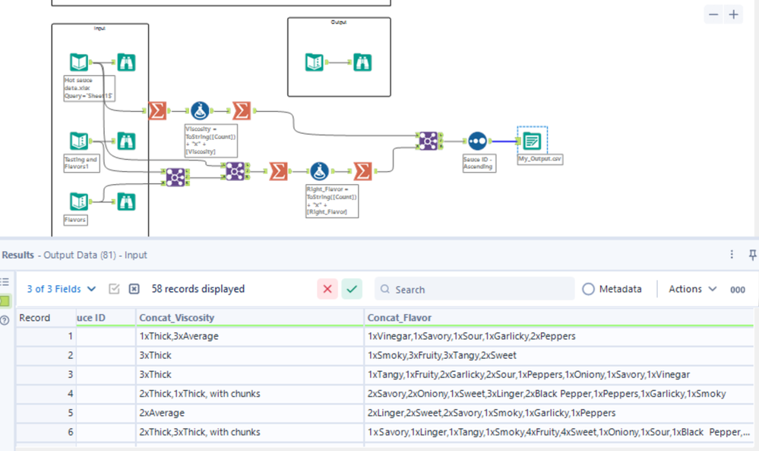Select the My_Output.csv output tool
The height and width of the screenshot is (451, 759).
click(x=532, y=141)
